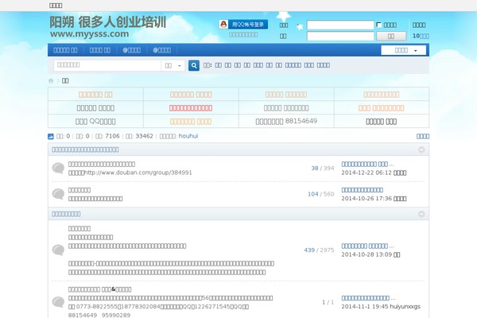Viewport: 477px width, 318px height.
Task: Tick the auto-login checkbox
Action: pyautogui.click(x=378, y=25)
